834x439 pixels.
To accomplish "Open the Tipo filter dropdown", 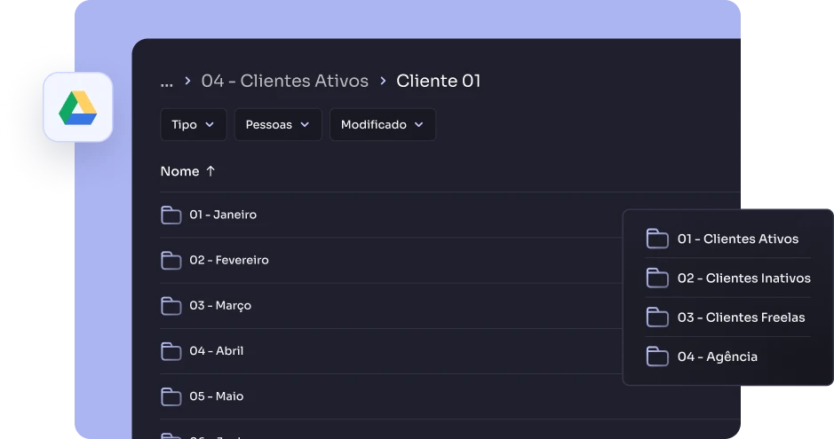I will [193, 125].
